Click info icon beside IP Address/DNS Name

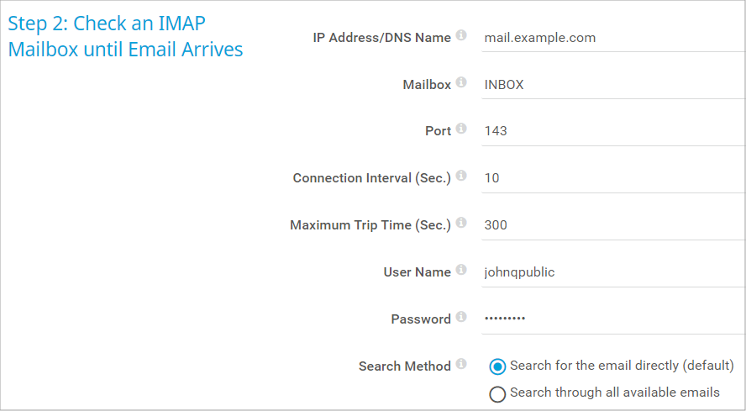click(461, 37)
